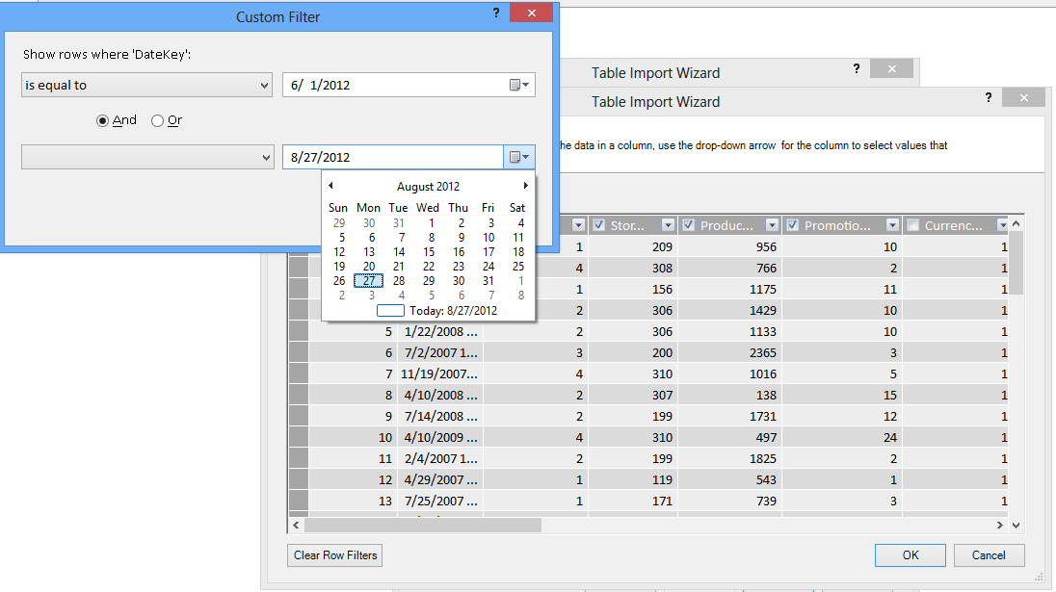Confirm the filter with the OK button
The height and width of the screenshot is (592, 1056).
910,555
